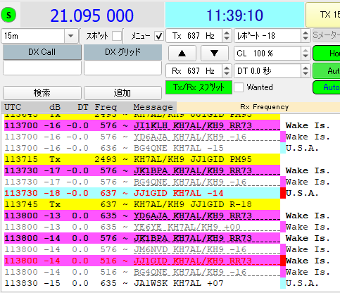Select row JI1KLH KH7AL/KH9 RR73
340x293 pixels.
[x=142, y=125]
